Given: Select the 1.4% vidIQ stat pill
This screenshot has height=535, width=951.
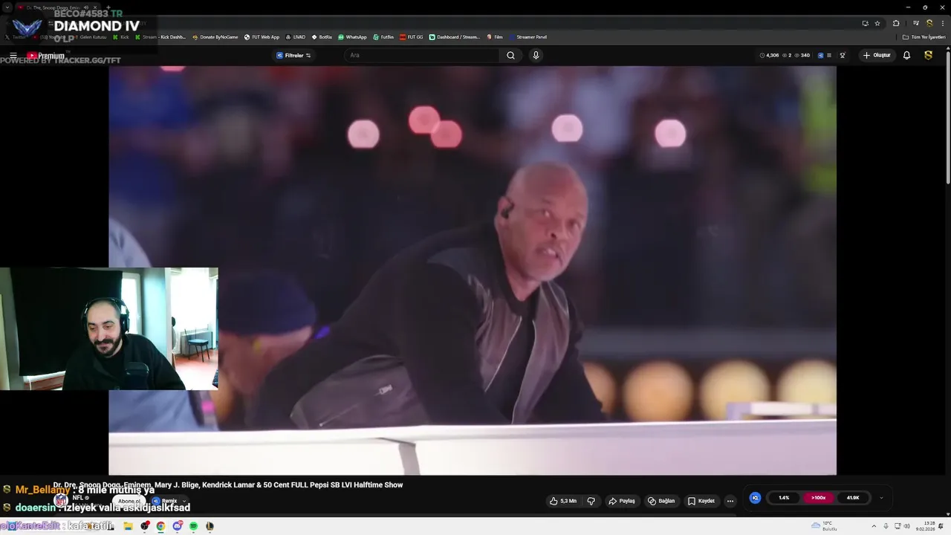Looking at the screenshot, I should (x=784, y=498).
